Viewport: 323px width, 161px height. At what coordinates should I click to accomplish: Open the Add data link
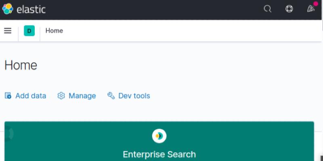tap(31, 96)
